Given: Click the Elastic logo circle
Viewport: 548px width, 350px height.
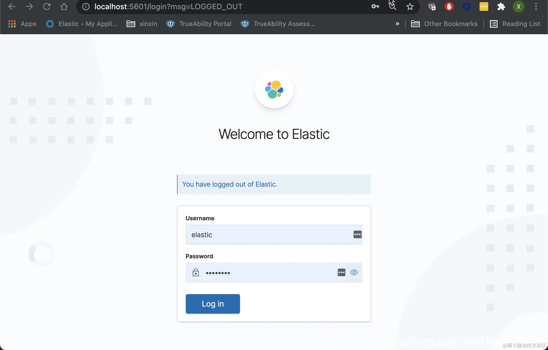Looking at the screenshot, I should 274,89.
